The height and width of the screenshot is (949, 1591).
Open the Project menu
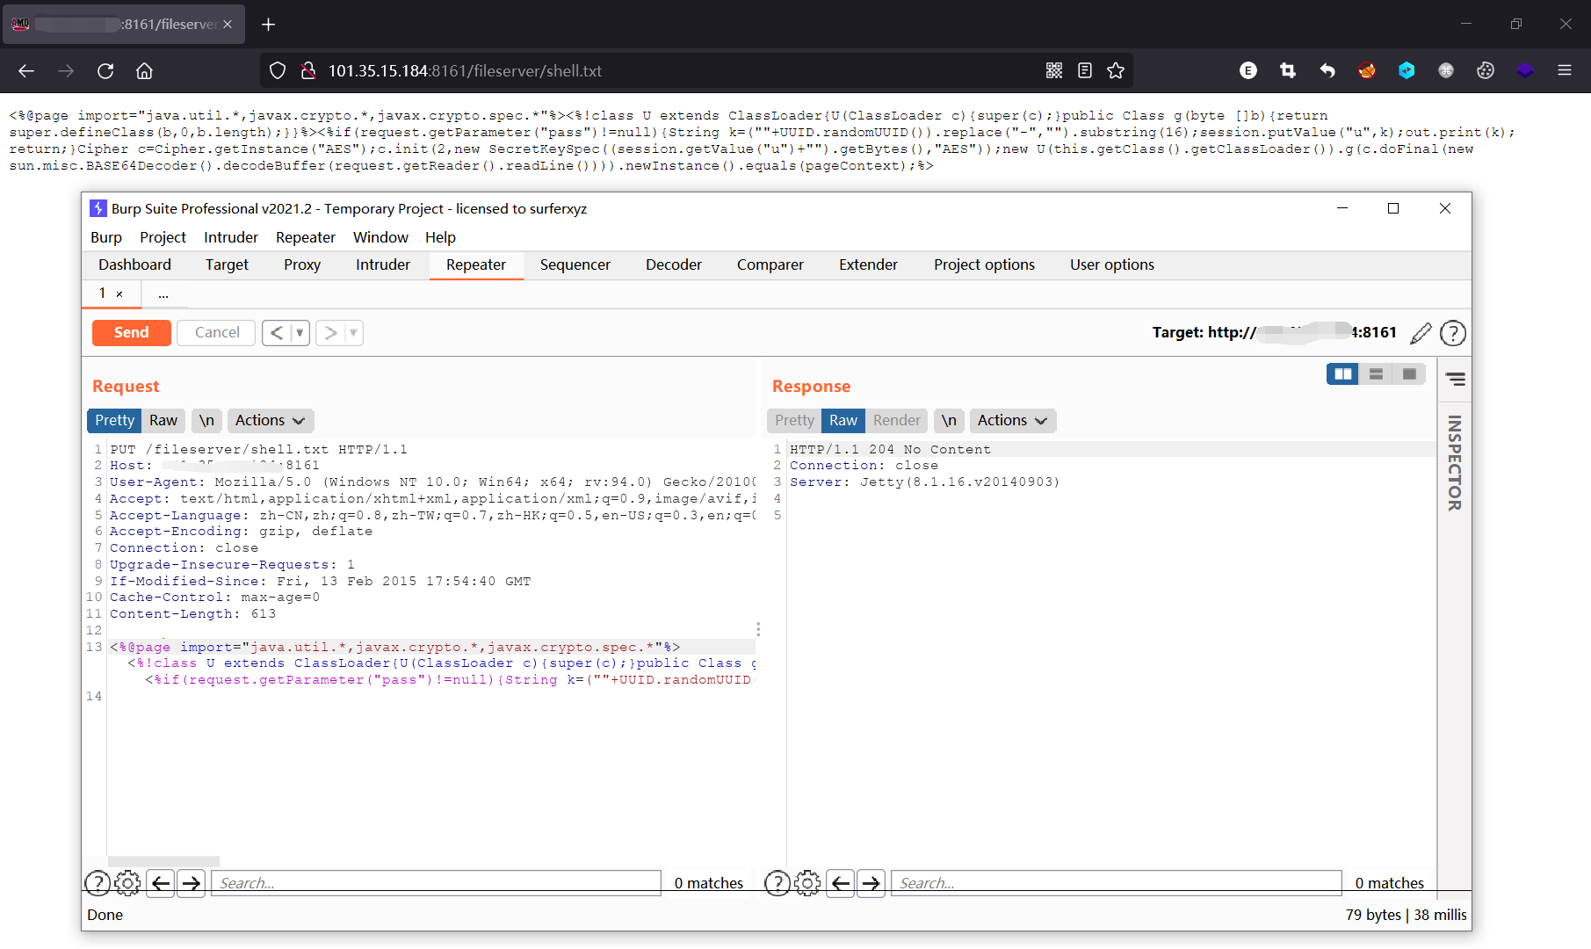pyautogui.click(x=163, y=237)
